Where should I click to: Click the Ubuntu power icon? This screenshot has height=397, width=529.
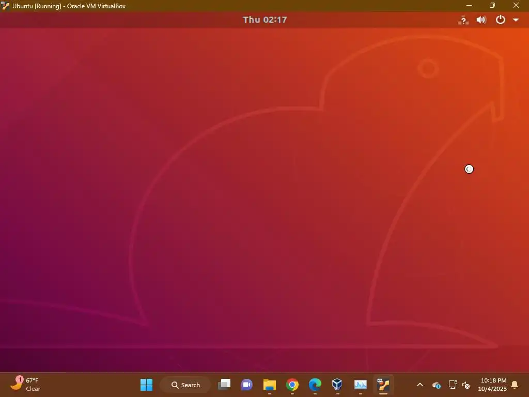(x=500, y=20)
